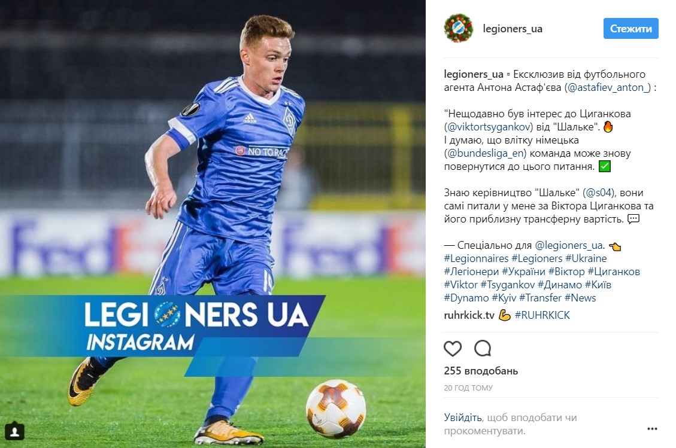Click the footballer post photo

[x=213, y=224]
